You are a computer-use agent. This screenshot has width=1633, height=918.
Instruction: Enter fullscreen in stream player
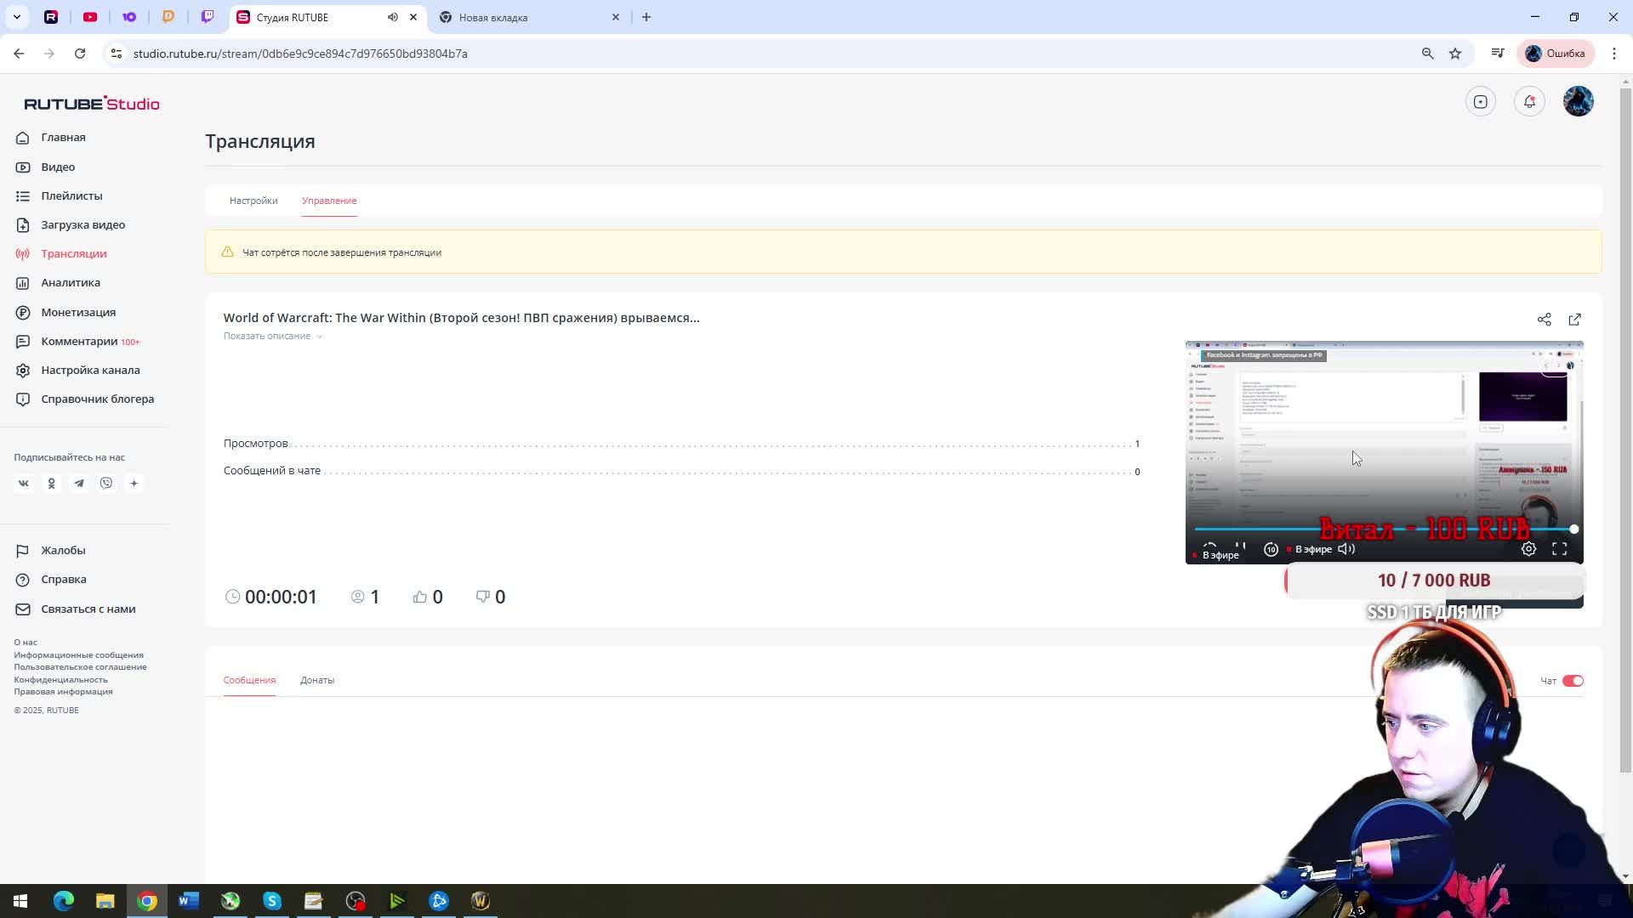1560,549
